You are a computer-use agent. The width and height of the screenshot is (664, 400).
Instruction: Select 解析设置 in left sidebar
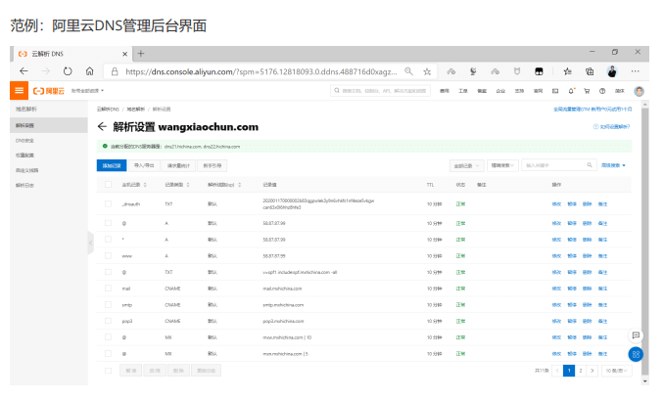point(49,125)
